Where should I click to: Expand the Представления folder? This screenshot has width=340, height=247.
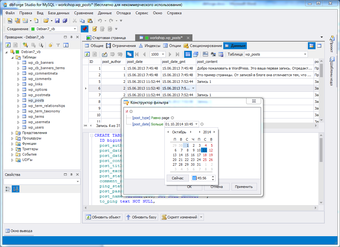coord(12,133)
